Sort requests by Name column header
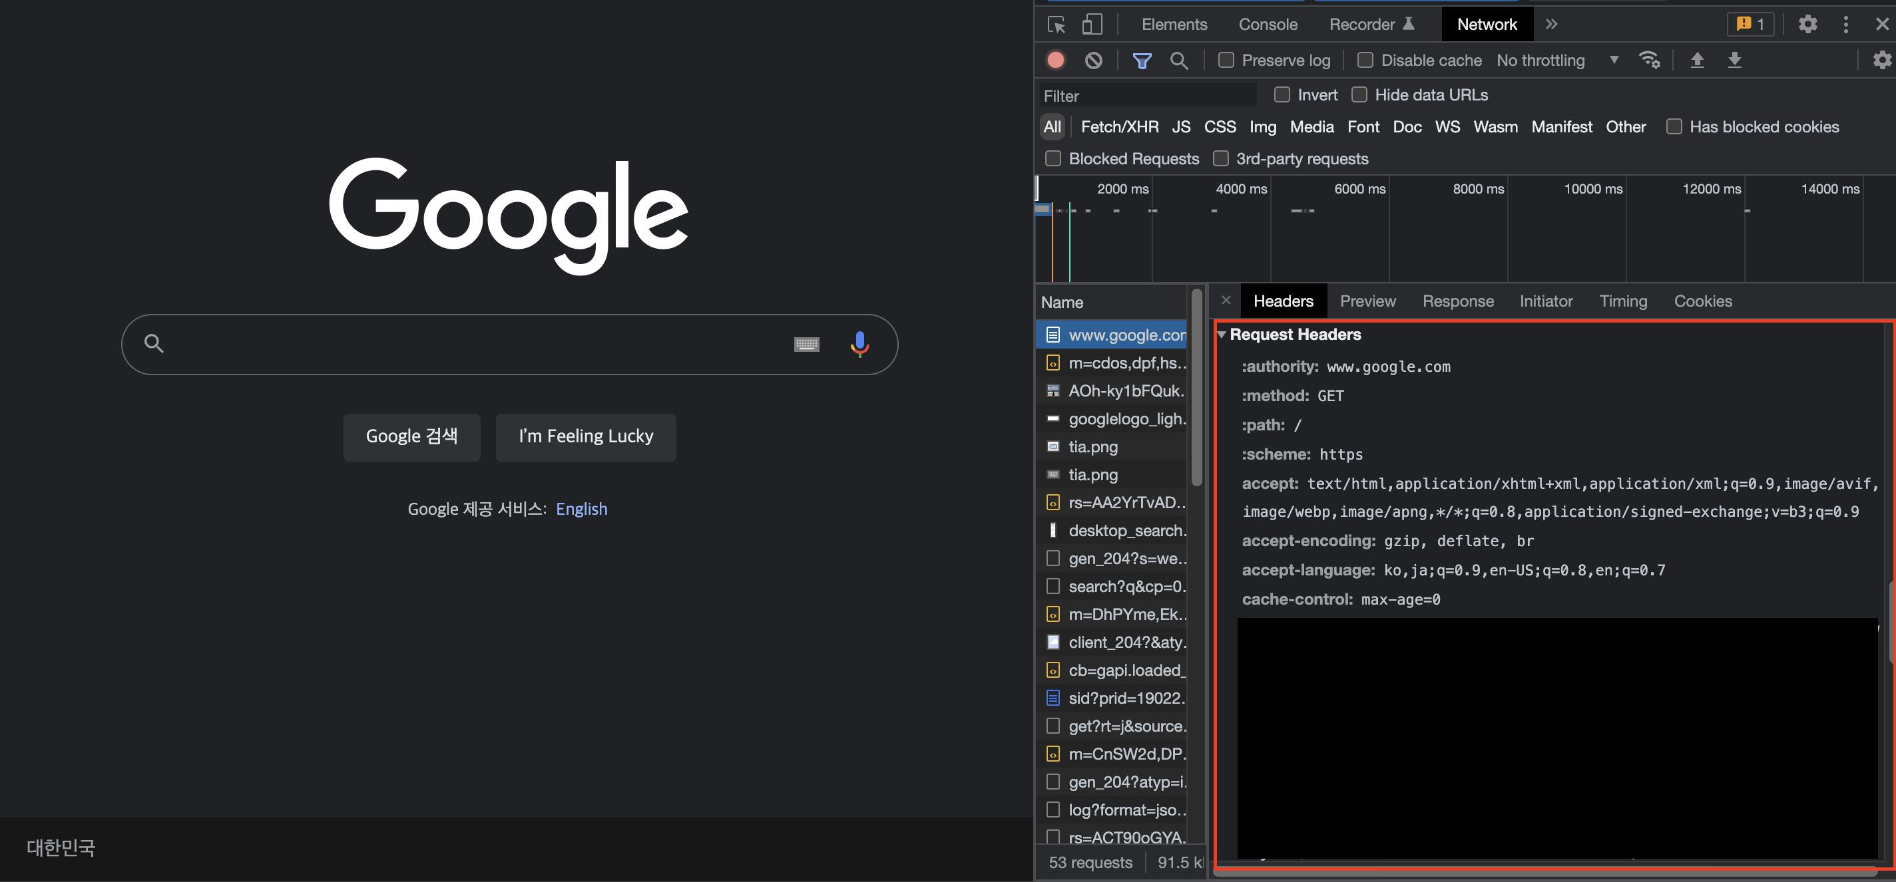This screenshot has width=1896, height=882. click(1111, 303)
